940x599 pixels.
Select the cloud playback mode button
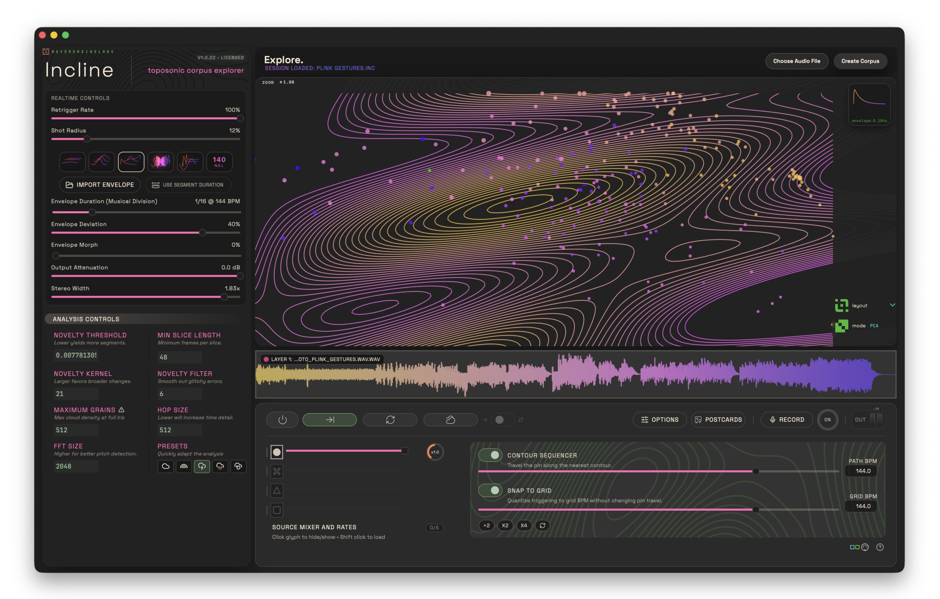[x=450, y=420]
